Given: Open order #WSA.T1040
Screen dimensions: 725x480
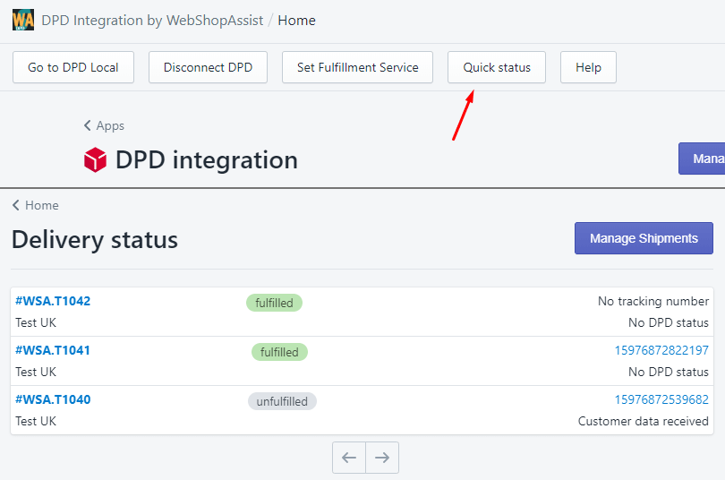Looking at the screenshot, I should [x=53, y=399].
